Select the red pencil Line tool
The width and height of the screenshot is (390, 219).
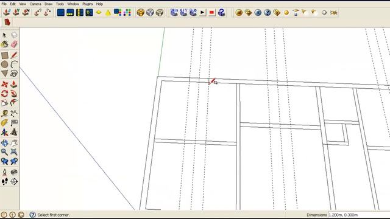pos(14,55)
